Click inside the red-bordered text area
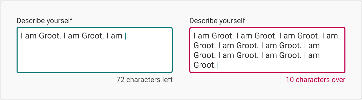Viewport: 362px width, 100px height. click(x=267, y=50)
